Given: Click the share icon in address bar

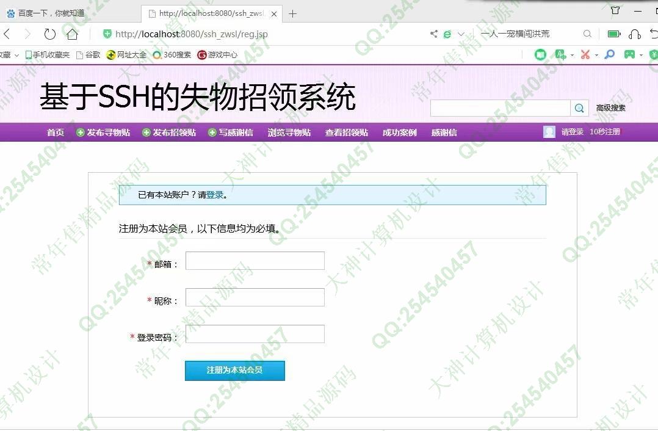Looking at the screenshot, I should pyautogui.click(x=434, y=34).
